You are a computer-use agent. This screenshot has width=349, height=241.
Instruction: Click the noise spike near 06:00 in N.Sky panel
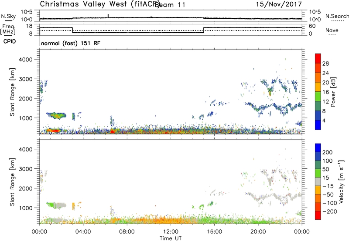click(x=108, y=16)
